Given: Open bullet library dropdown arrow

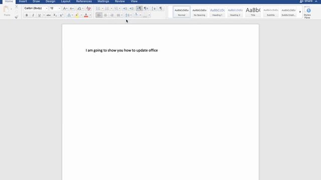Looking at the screenshot, I should [102, 8].
